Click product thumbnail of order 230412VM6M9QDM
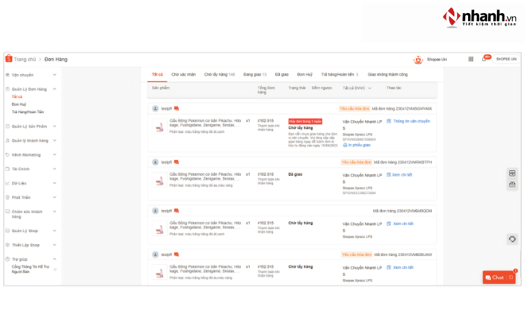Viewport: 525px width, 328px height. [160, 229]
